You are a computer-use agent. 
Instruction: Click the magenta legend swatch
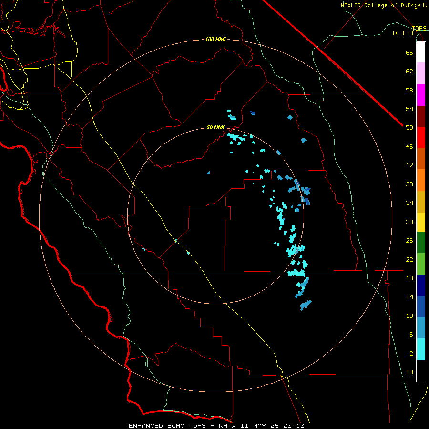tap(421, 95)
